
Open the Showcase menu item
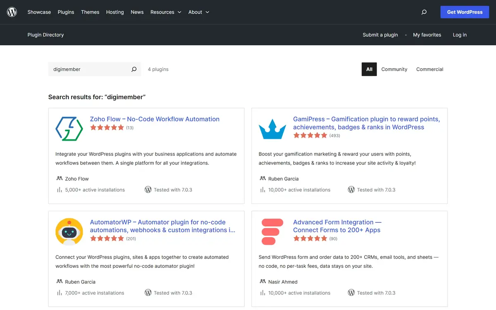click(x=39, y=12)
